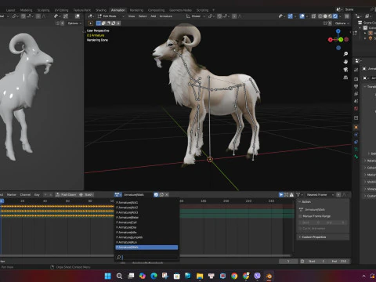This screenshot has width=376, height=282.
Task: Toggle the camera view icon in the viewport
Action: coord(345,70)
